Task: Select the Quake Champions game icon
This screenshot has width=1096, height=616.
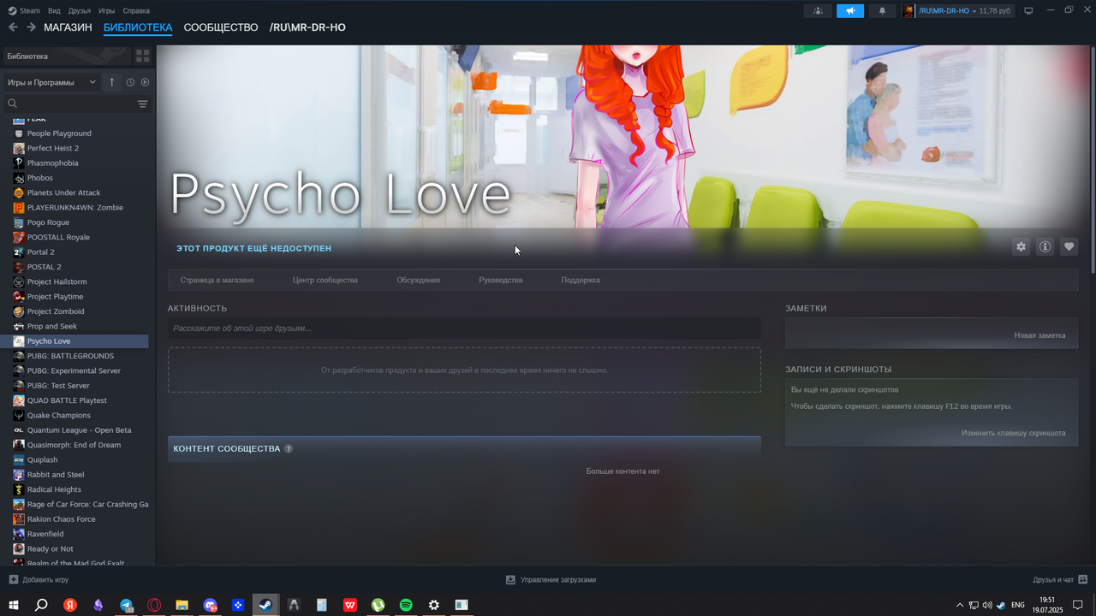Action: 19,415
